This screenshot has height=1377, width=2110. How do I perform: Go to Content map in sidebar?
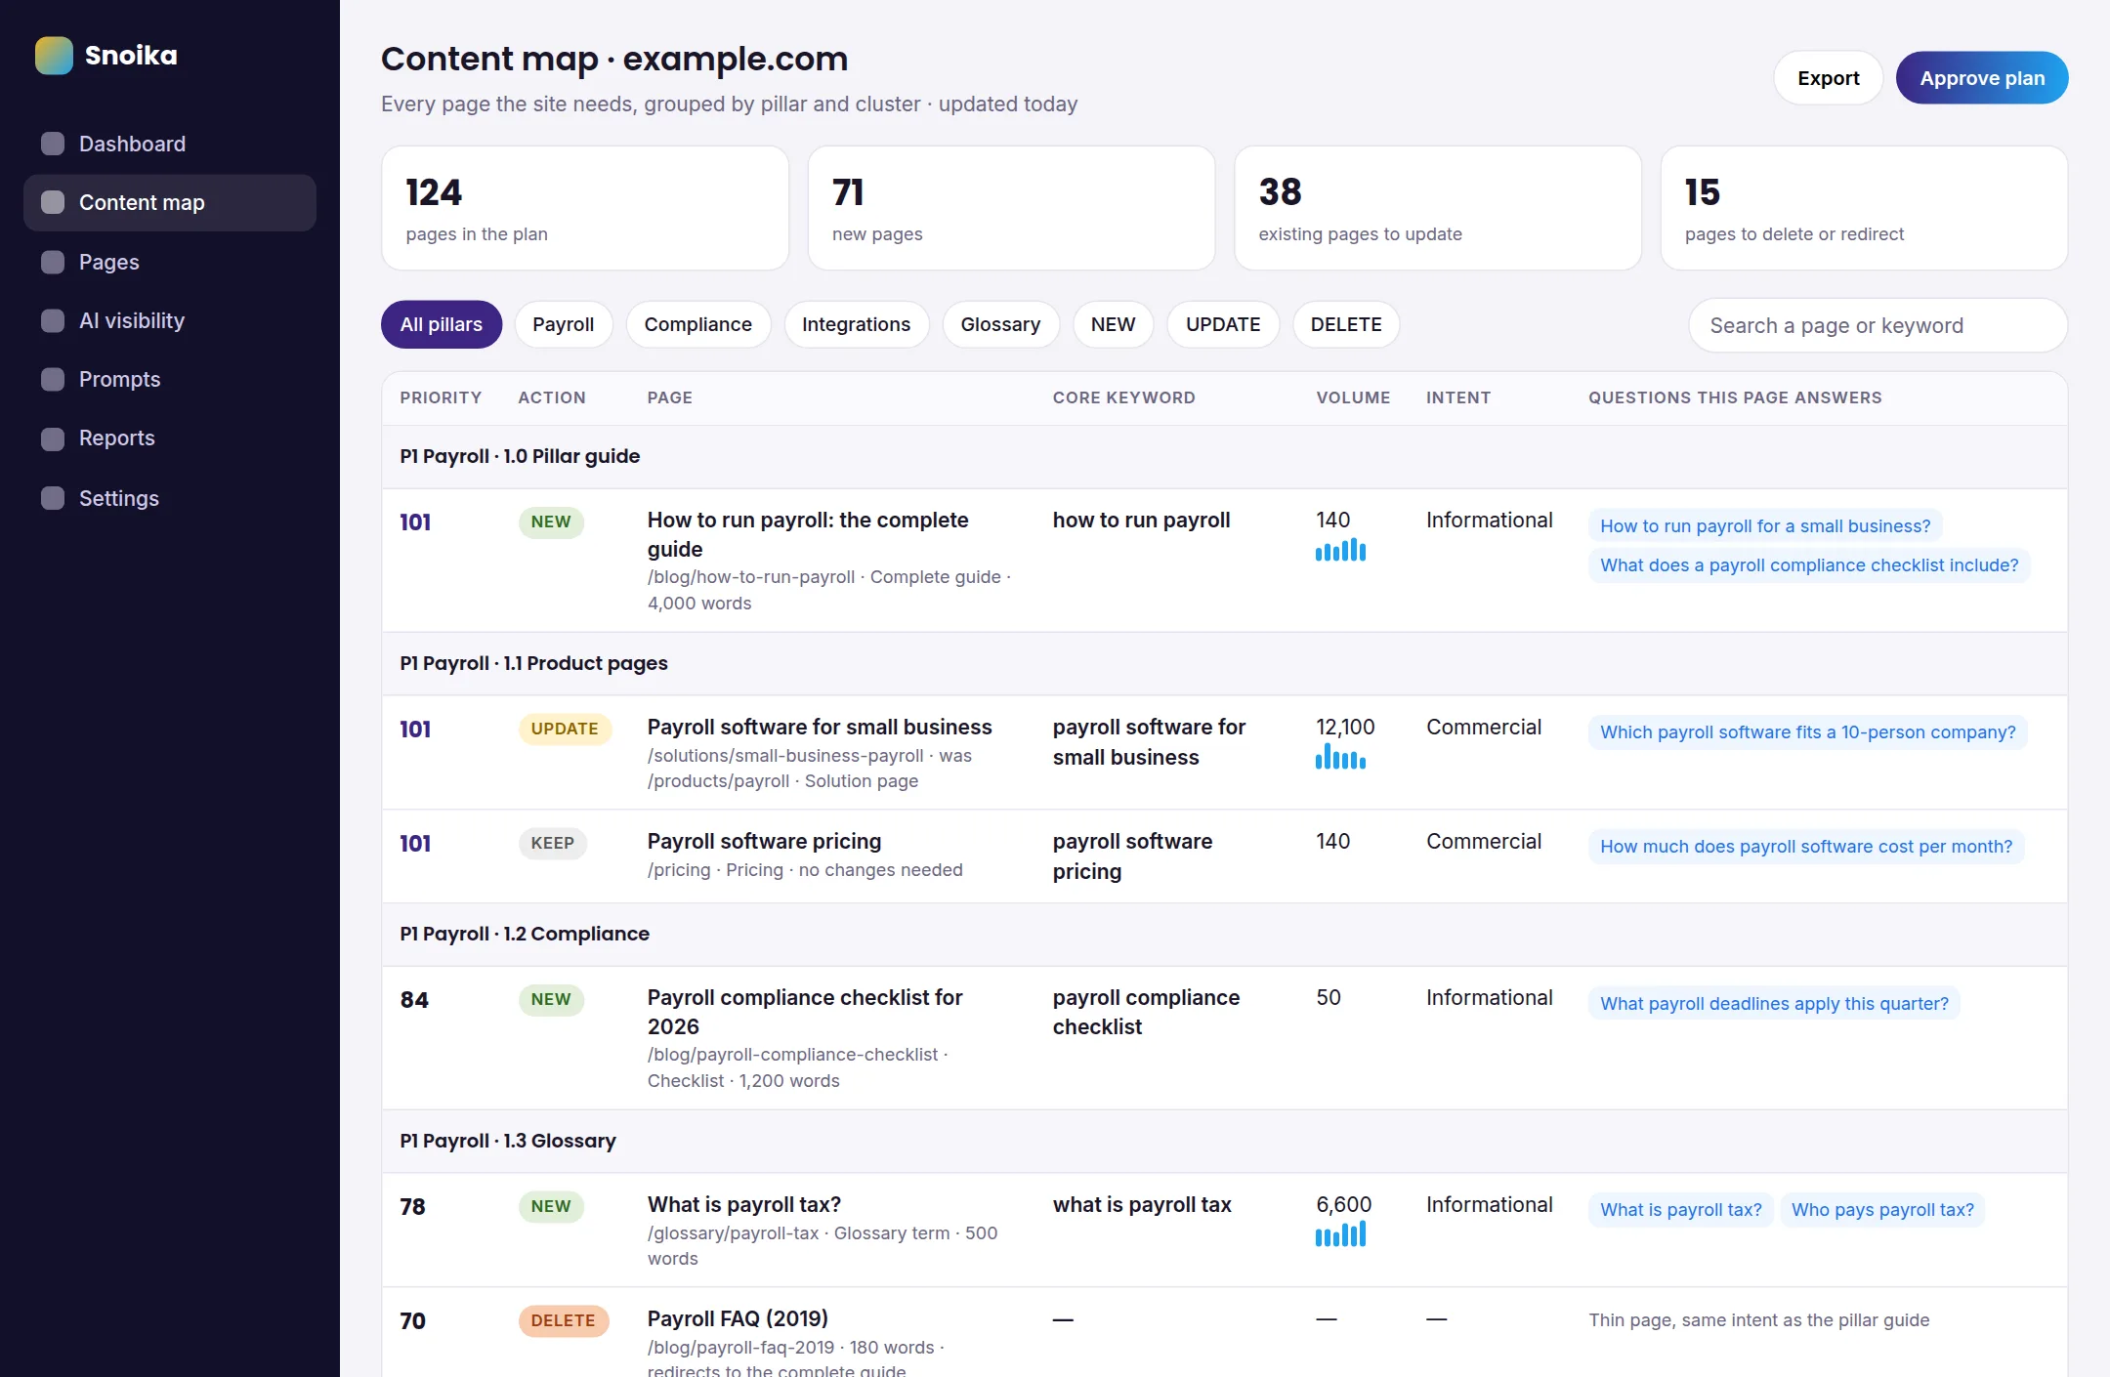click(x=170, y=203)
